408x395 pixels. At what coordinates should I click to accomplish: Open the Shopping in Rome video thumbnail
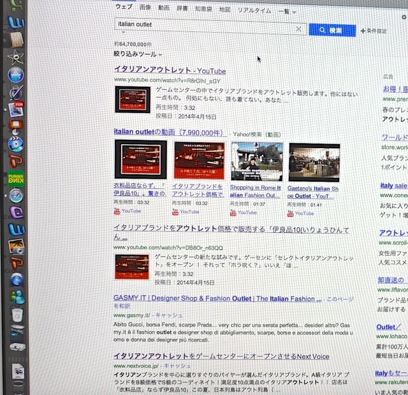(257, 161)
